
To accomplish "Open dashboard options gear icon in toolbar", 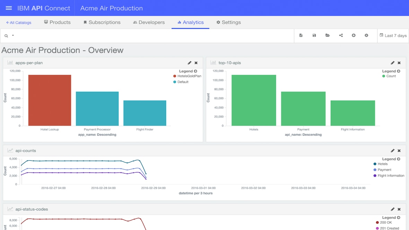I will click(366, 35).
